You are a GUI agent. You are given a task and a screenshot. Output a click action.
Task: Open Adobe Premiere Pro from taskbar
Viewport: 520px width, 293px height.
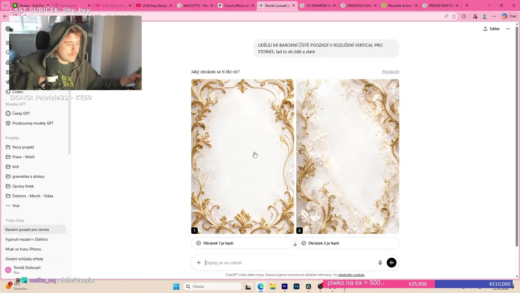tap(285, 286)
